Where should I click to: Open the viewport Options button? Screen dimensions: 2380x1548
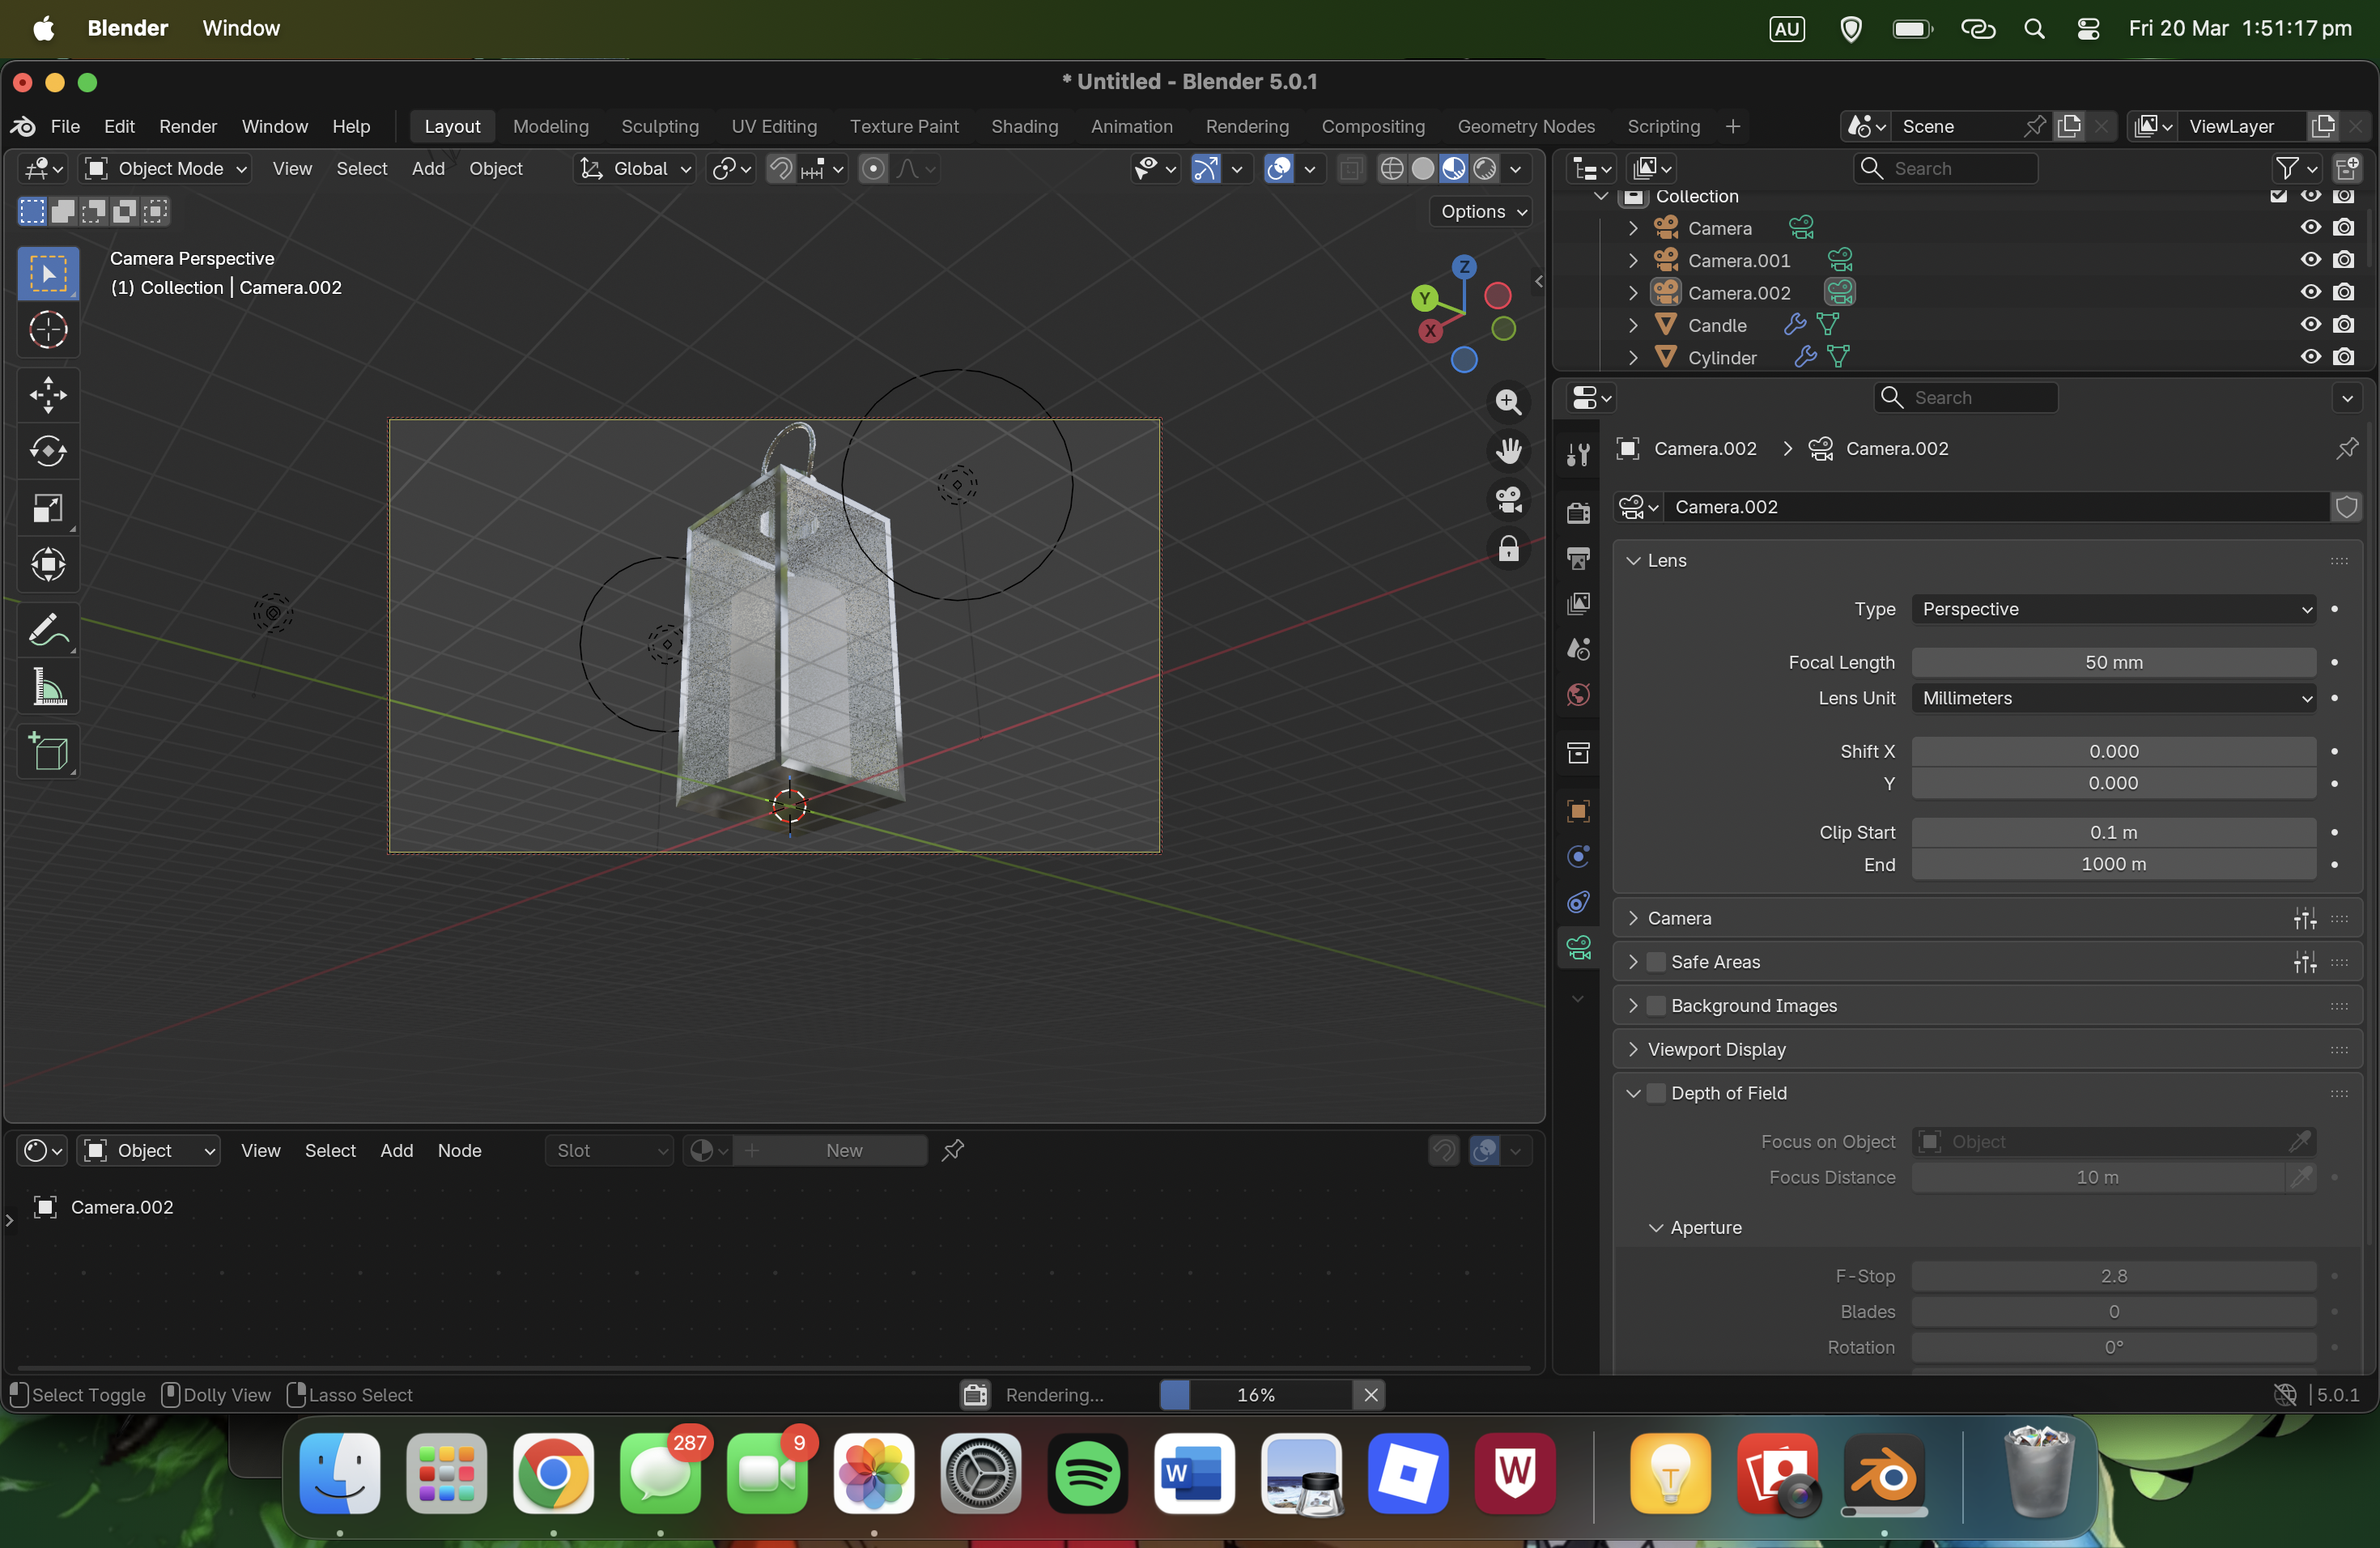1482,211
